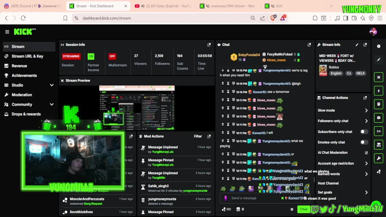This screenshot has width=386, height=217.
Task: Open Drops & rewards in the sidebar
Action: coord(29,114)
